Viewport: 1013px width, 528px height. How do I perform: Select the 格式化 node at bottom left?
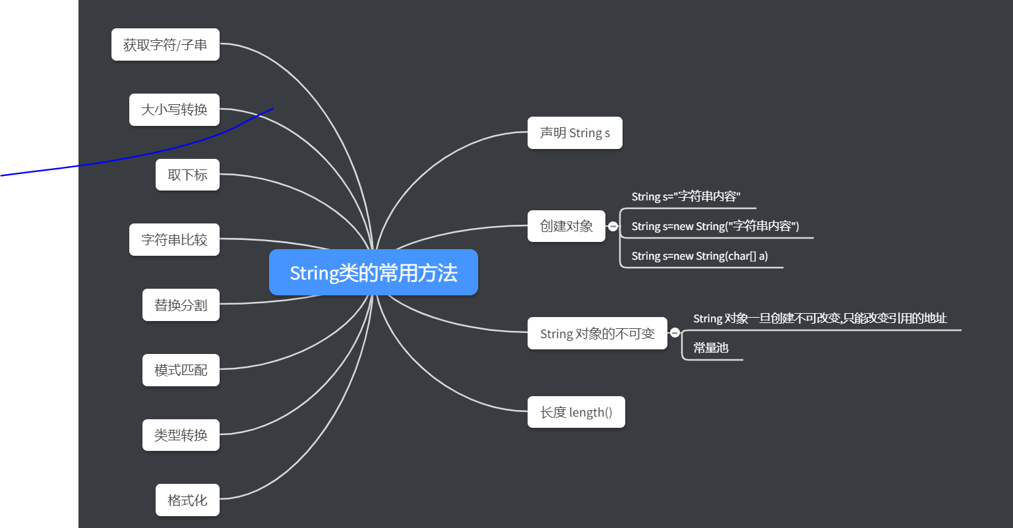187,500
